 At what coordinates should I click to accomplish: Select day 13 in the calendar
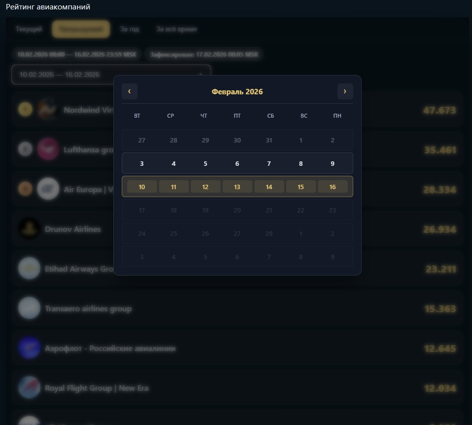coord(237,187)
